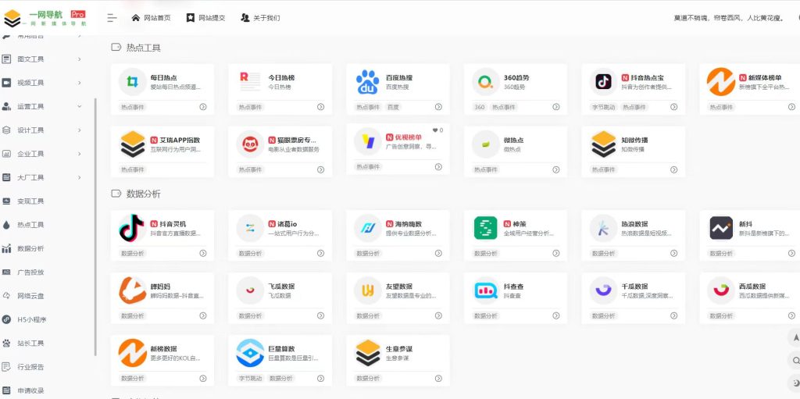
Task: Open the 猫眼票房 cat-face icon
Action: click(x=250, y=144)
